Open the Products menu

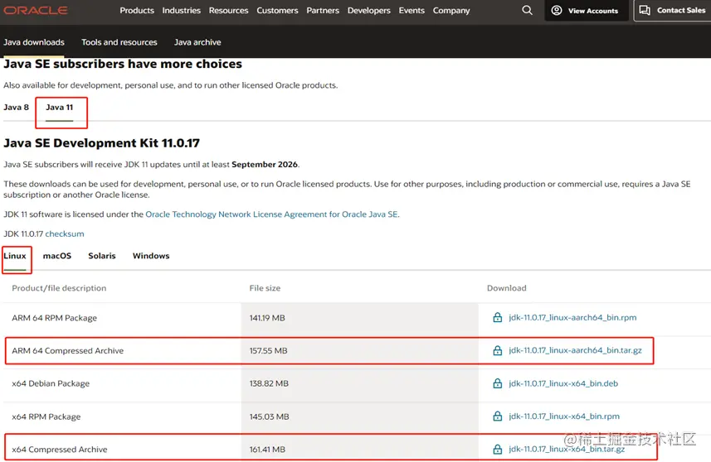tap(137, 11)
